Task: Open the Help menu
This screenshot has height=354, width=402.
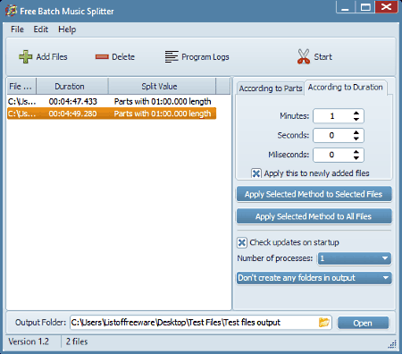Action: [67, 29]
